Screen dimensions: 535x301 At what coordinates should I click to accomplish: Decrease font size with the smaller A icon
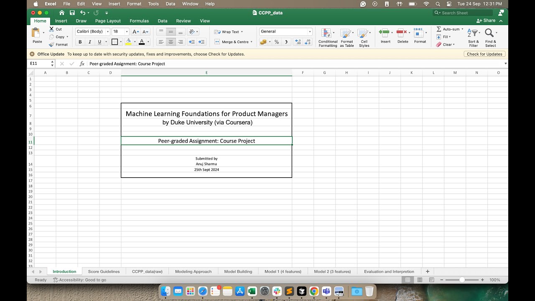click(x=145, y=32)
